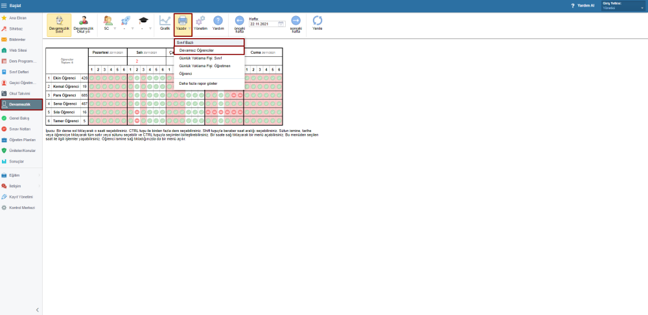Select Devamsızlık Sınıf toolbar view
Viewport: 648px width, 315px height.
(59, 25)
